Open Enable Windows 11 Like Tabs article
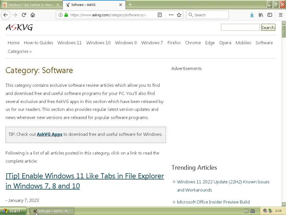Image resolution: width=286 pixels, height=215 pixels. [85, 181]
